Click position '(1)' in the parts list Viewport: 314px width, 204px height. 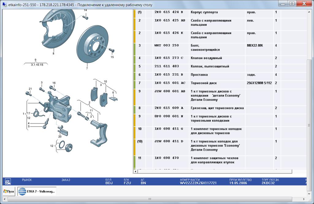pos(140,12)
